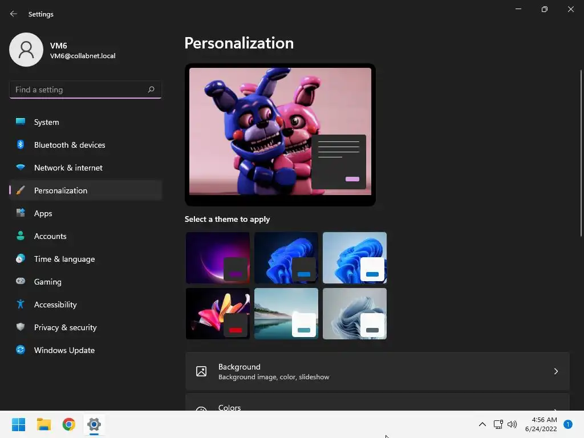Screen dimensions: 584x438
Task: Click the VM6@collabnet.local email
Action: click(x=83, y=56)
